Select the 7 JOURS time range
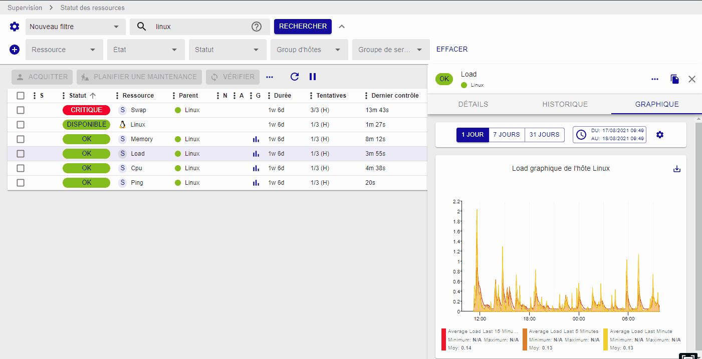This screenshot has width=702, height=359. (x=507, y=135)
